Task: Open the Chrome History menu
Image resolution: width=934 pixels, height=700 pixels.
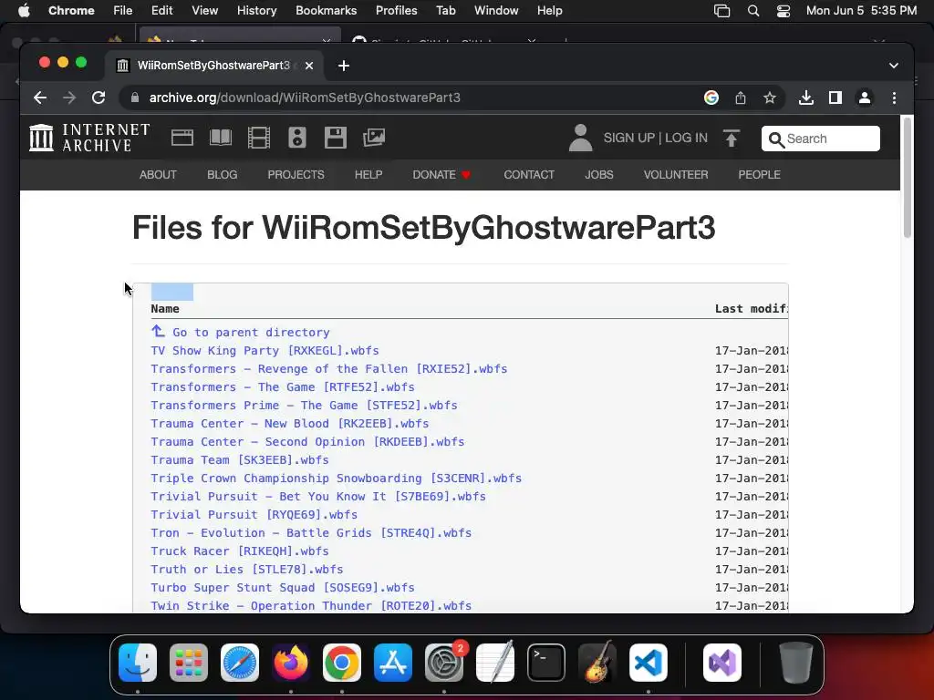Action: [256, 11]
